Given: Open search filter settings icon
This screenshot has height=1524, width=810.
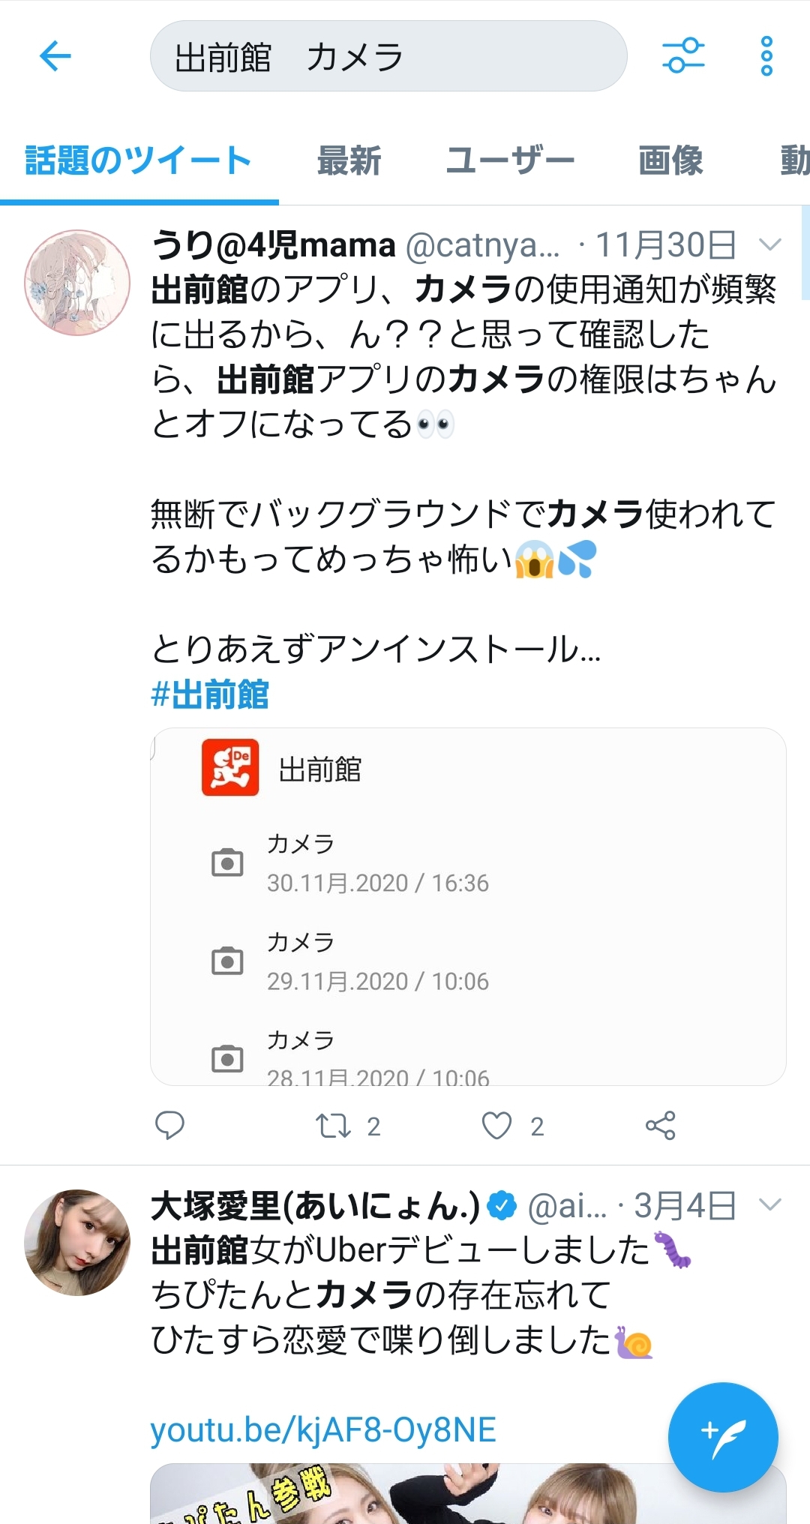Looking at the screenshot, I should pyautogui.click(x=682, y=55).
